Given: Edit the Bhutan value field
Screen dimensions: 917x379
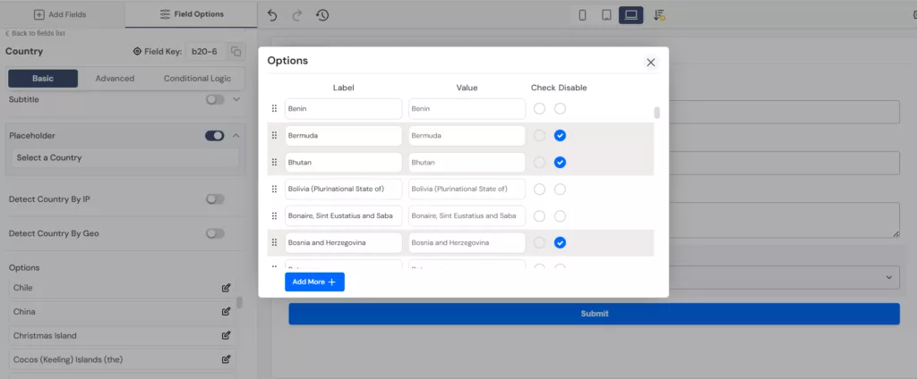Looking at the screenshot, I should click(x=467, y=163).
